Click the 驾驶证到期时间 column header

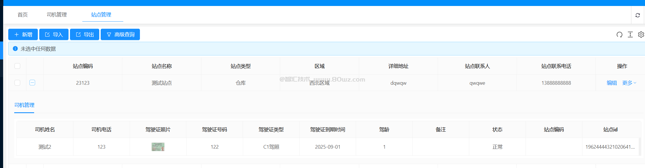click(328, 130)
